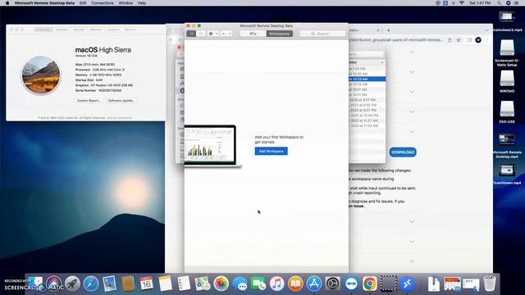This screenshot has height=295, width=525.
Task: Select the WIN7AIO drive on the desktop
Action: [x=507, y=82]
